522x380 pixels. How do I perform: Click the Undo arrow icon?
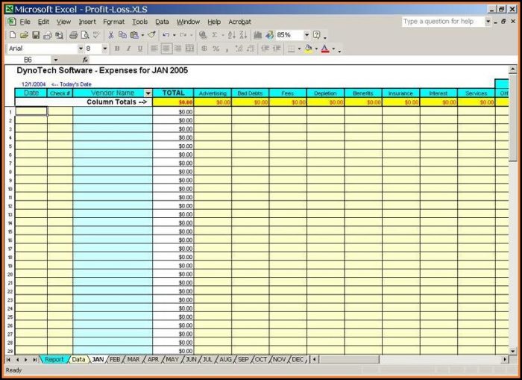166,34
